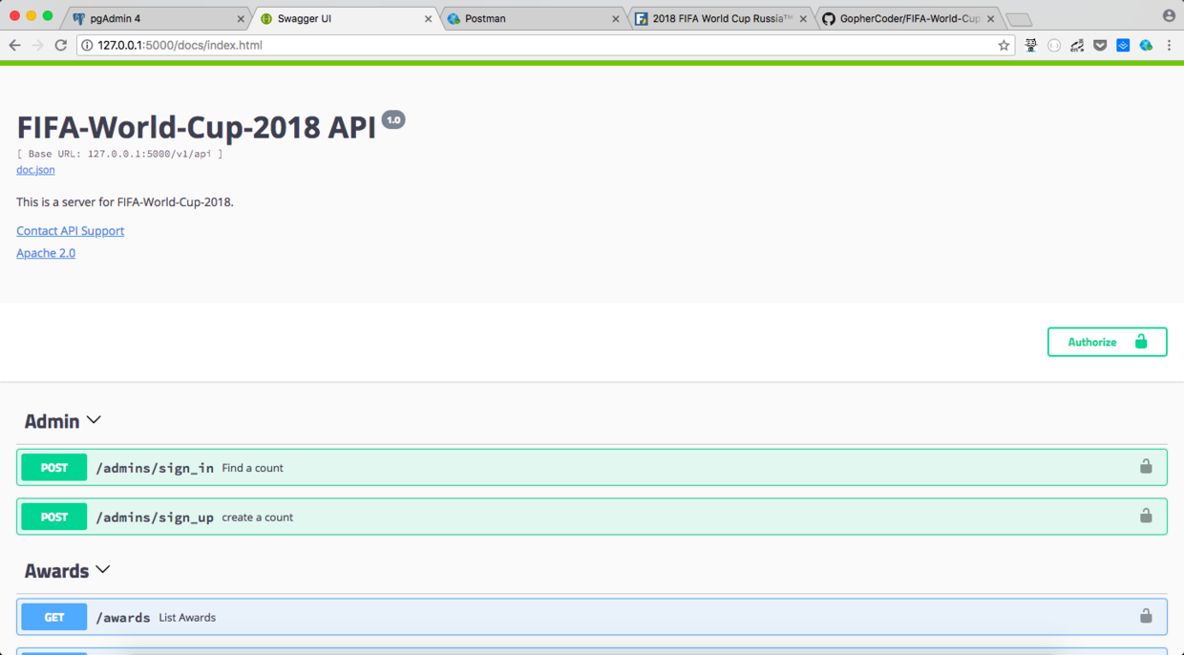Collapse the Awards section
Viewport: 1184px width, 655px height.
(x=103, y=569)
